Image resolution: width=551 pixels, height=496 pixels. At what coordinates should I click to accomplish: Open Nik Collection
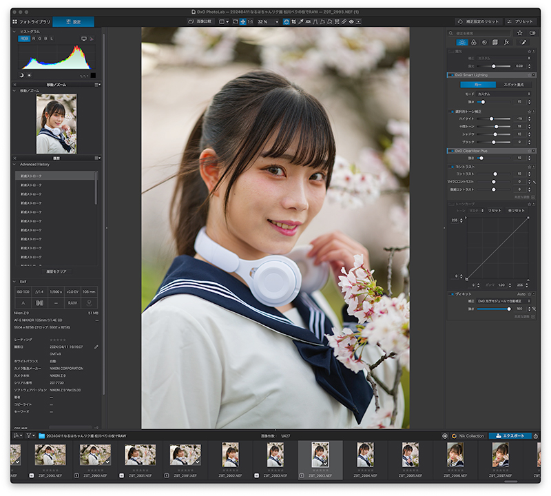(468, 436)
